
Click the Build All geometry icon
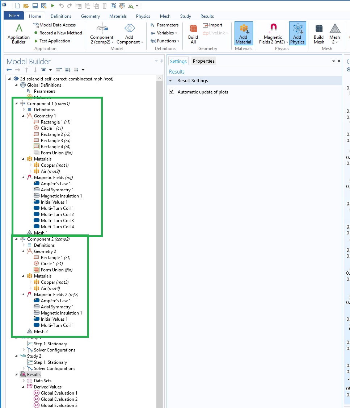193,34
